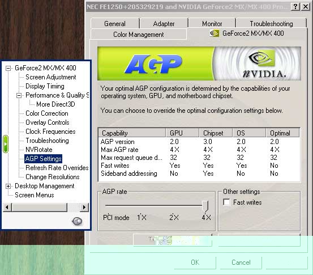Click the horizontal scrollbar thumb in tree panel
The image size is (313, 275).
pos(40,207)
